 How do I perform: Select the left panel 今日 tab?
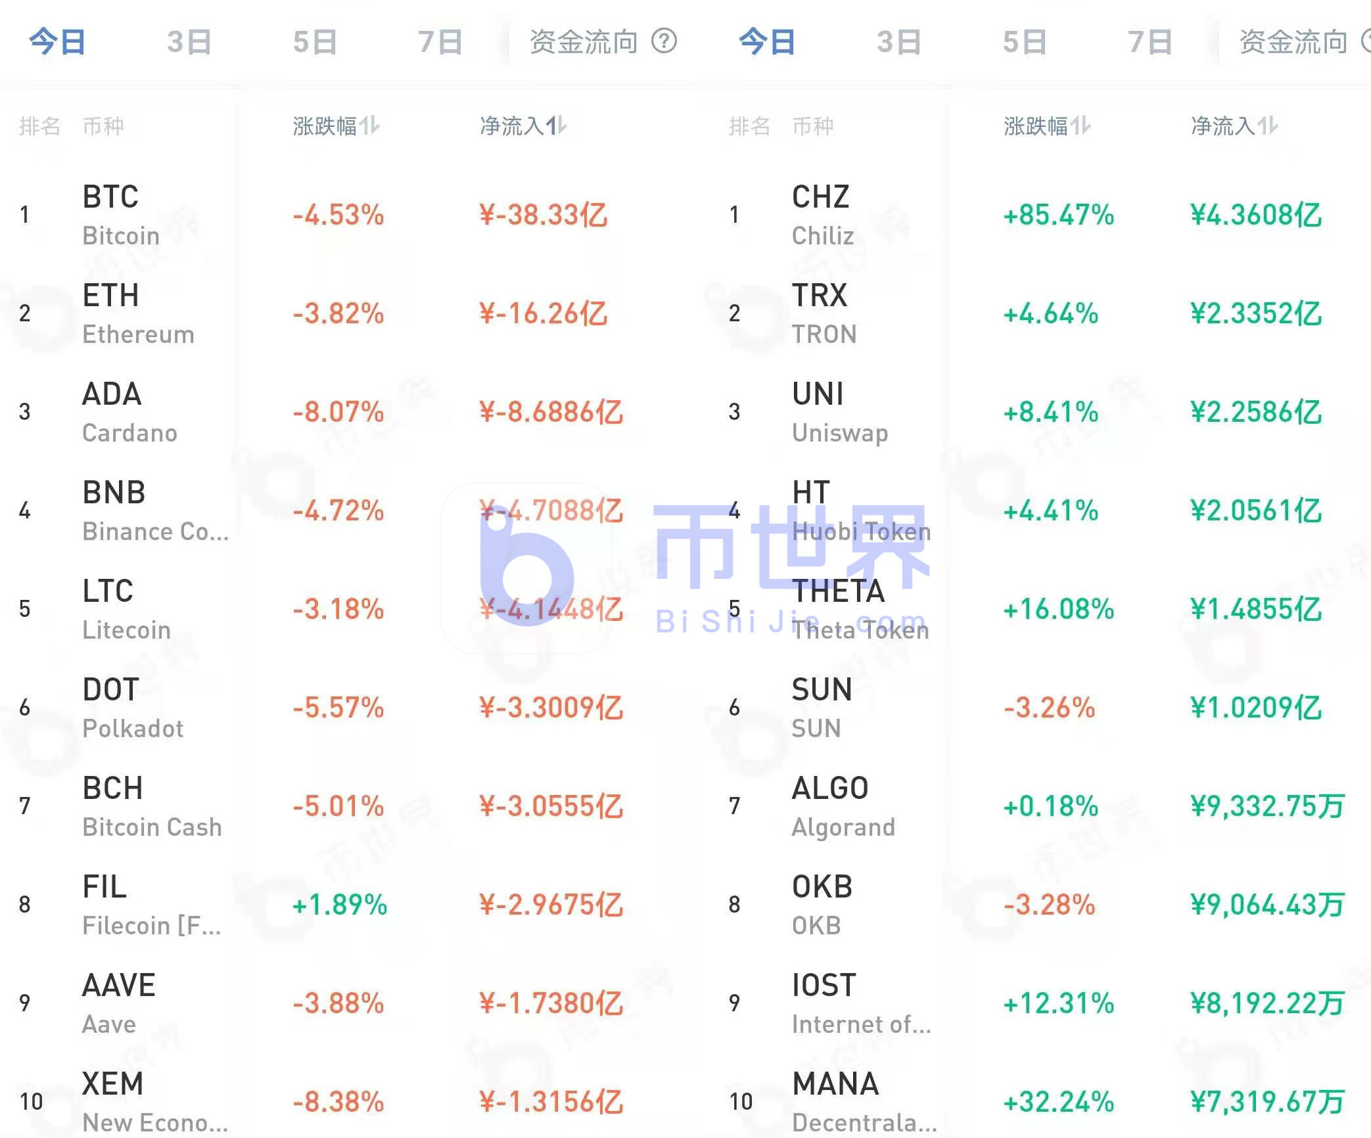[57, 42]
